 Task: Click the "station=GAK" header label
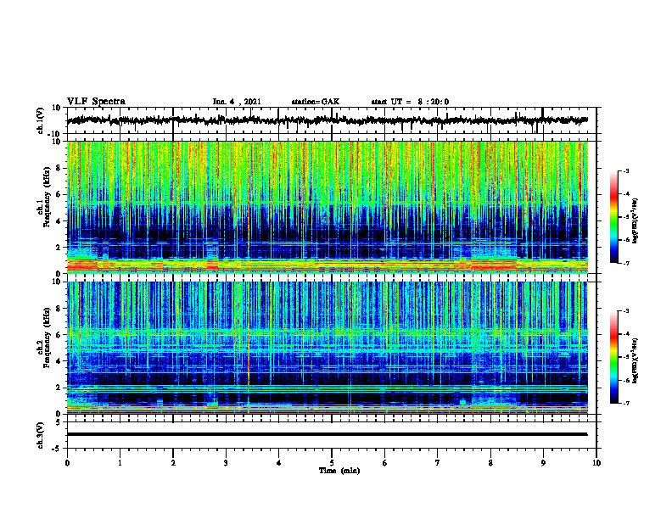tap(316, 102)
